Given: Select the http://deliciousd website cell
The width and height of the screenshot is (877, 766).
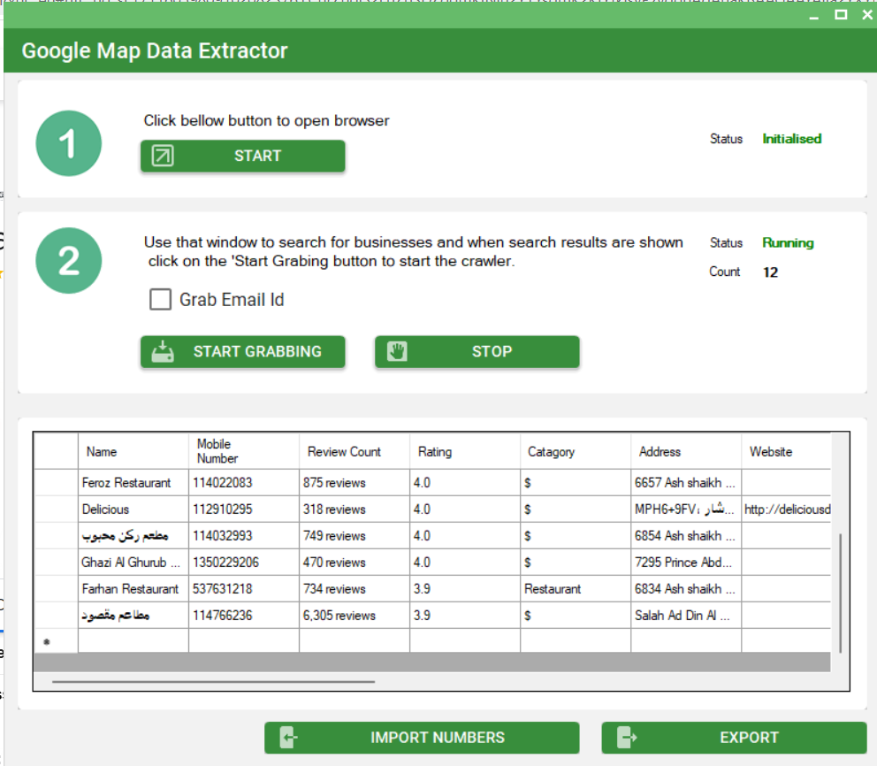Looking at the screenshot, I should [x=787, y=509].
